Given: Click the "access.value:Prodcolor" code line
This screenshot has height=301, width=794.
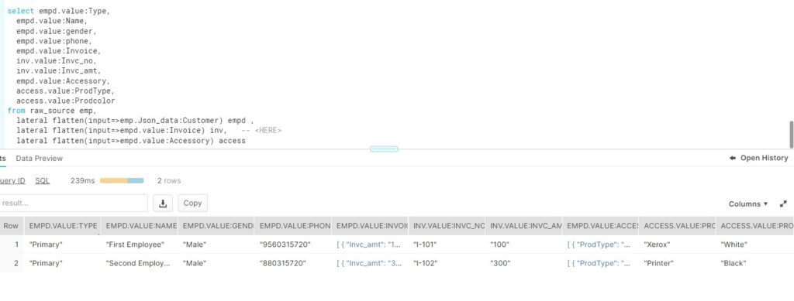Looking at the screenshot, I should (x=65, y=101).
